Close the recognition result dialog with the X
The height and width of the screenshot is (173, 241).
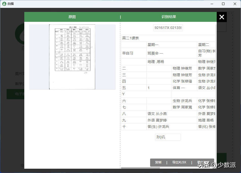tap(222, 17)
